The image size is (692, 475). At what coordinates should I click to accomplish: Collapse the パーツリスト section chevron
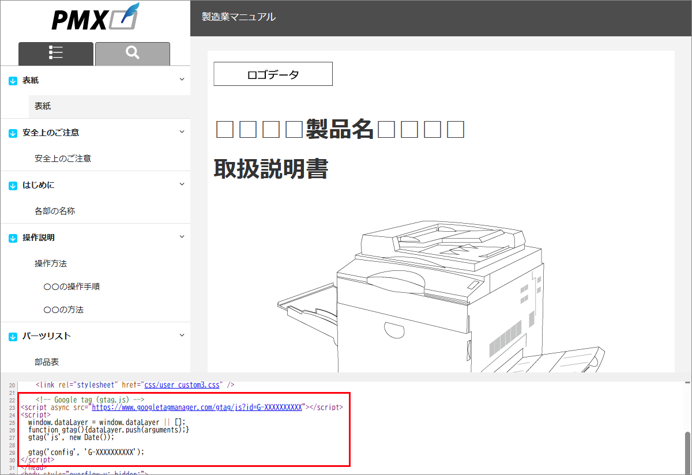(182, 334)
